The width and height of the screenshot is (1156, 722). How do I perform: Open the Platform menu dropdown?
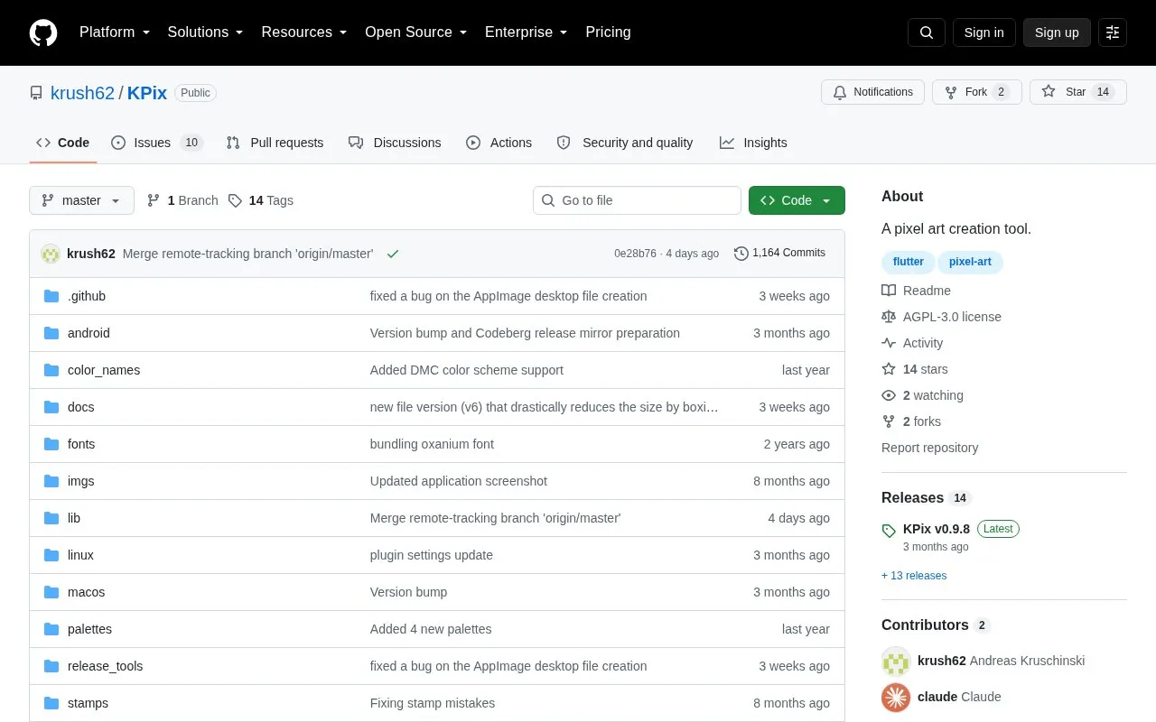[x=115, y=32]
